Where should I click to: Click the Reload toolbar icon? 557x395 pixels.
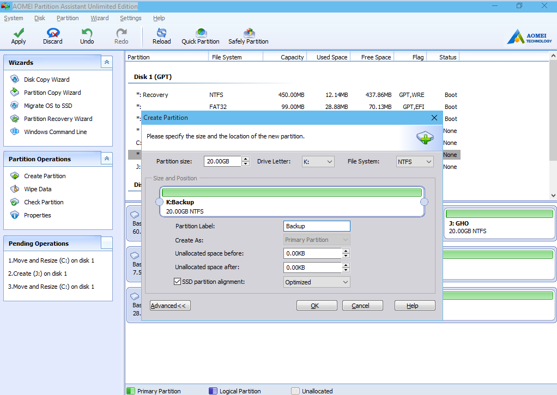point(161,35)
